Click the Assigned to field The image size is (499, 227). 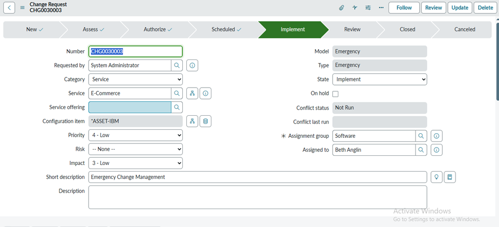374,150
